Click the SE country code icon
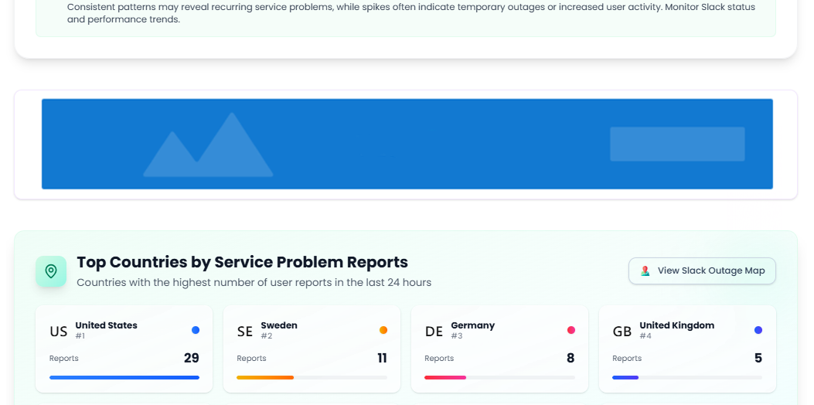The height and width of the screenshot is (405, 814). (x=245, y=332)
